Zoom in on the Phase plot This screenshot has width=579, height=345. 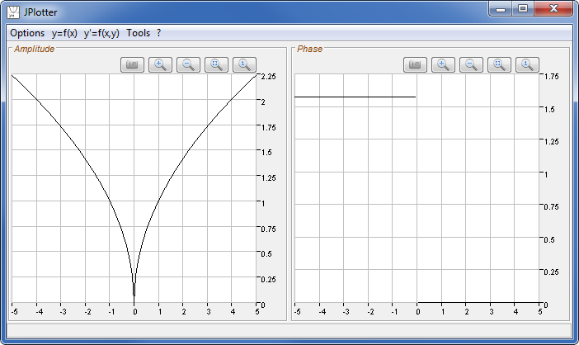pyautogui.click(x=444, y=64)
